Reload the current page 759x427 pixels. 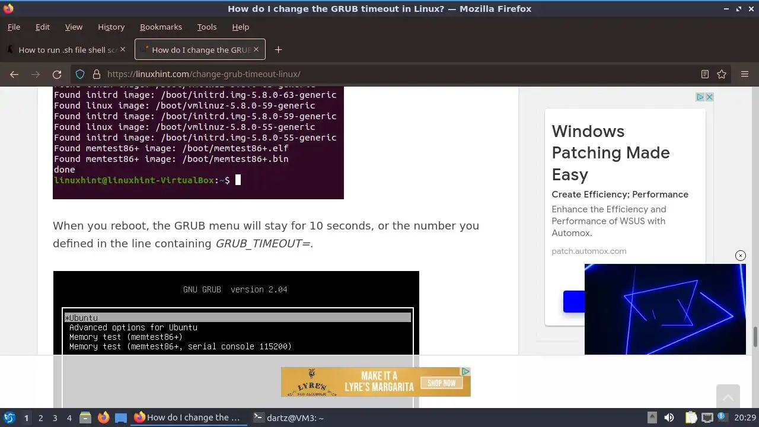coord(57,74)
